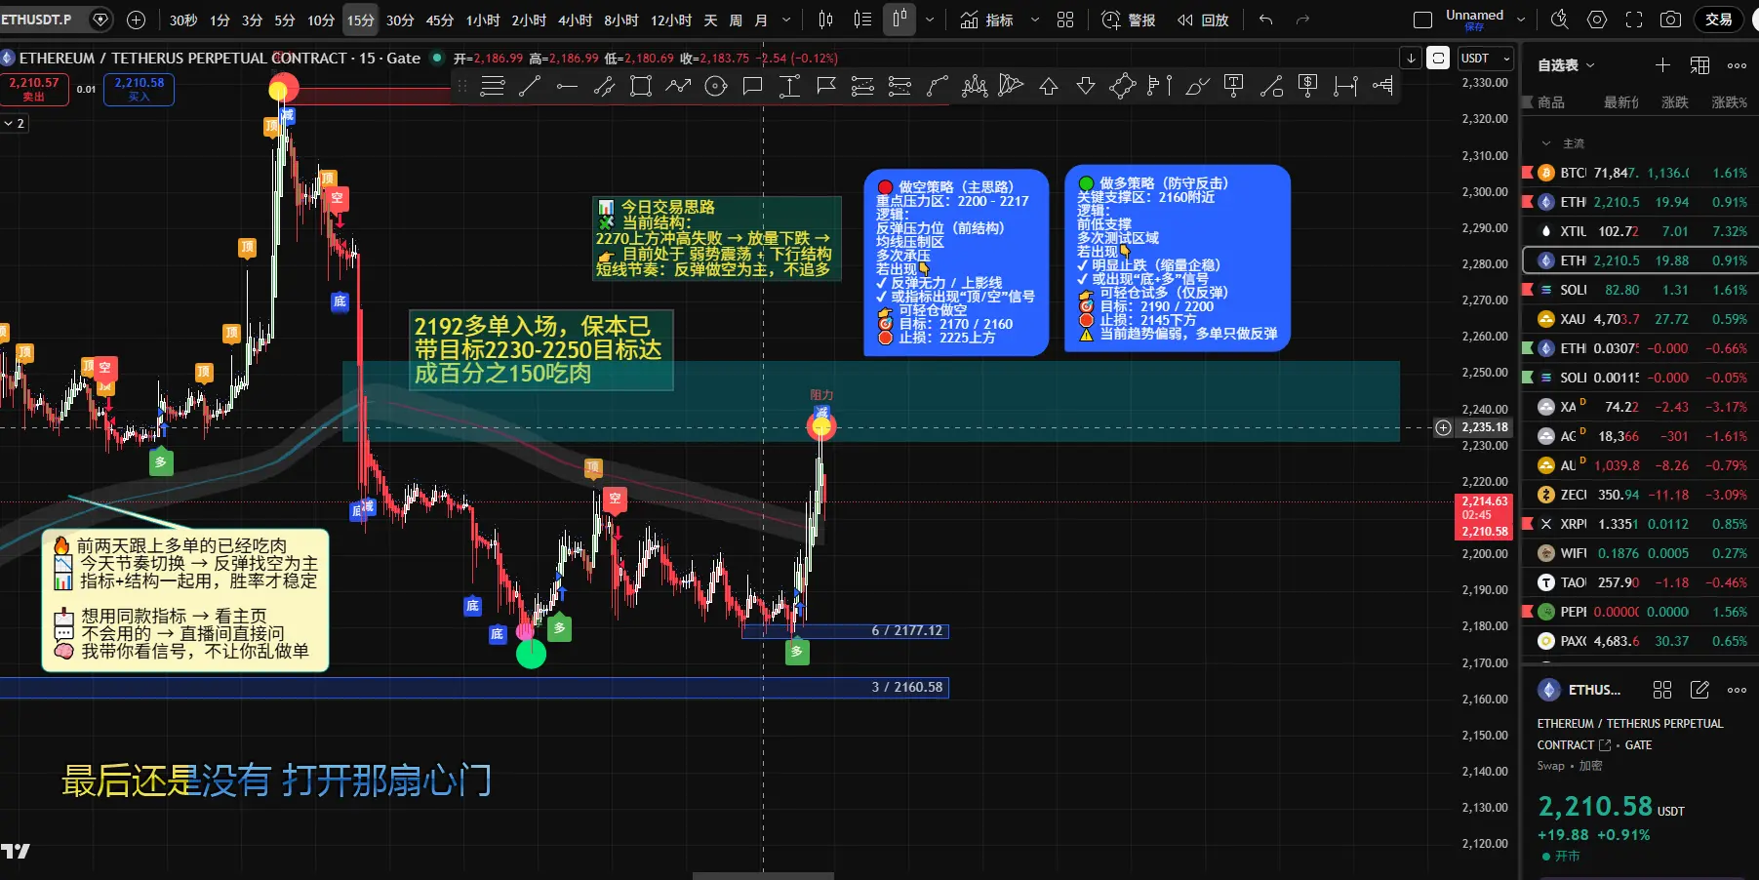
Task: Start 回放 bar replay
Action: click(x=1203, y=20)
